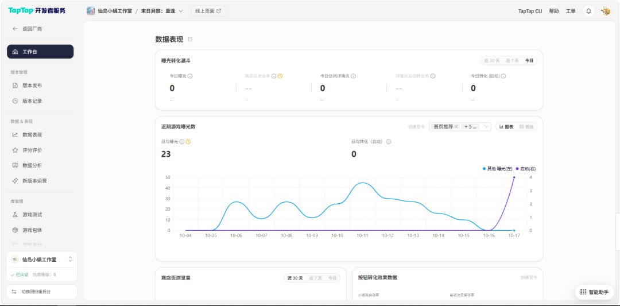Open 工作台 from the sidebar
Image resolution: width=620 pixels, height=306 pixels.
[x=40, y=52]
